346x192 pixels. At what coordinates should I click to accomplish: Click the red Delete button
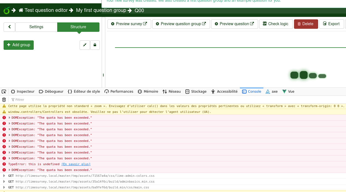pyautogui.click(x=306, y=24)
